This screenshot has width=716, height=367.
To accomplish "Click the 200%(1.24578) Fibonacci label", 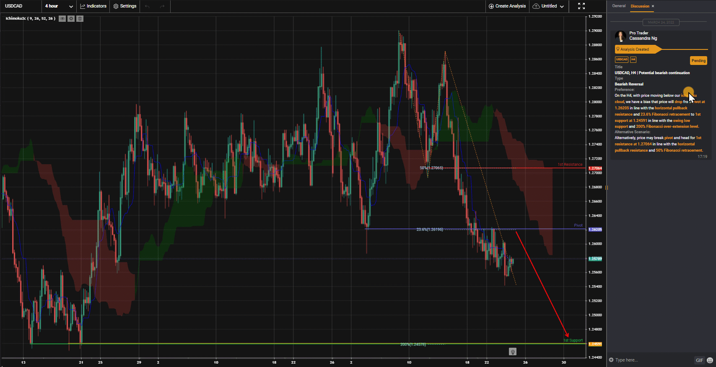I will [413, 344].
